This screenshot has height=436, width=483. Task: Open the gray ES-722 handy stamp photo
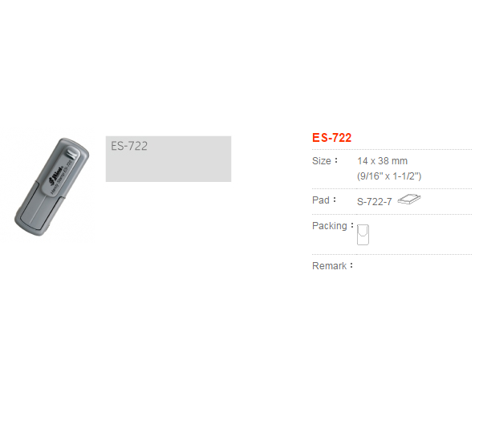(51, 187)
